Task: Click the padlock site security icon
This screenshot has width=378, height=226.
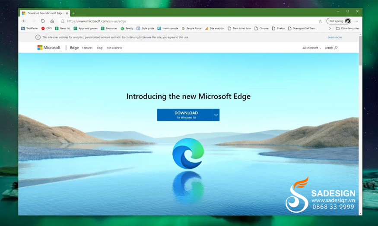Action: tap(63, 21)
